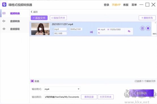The image size is (157, 104).
Task: Click the waveform icon beside 音频提取
Action: pyautogui.click(x=4, y=29)
